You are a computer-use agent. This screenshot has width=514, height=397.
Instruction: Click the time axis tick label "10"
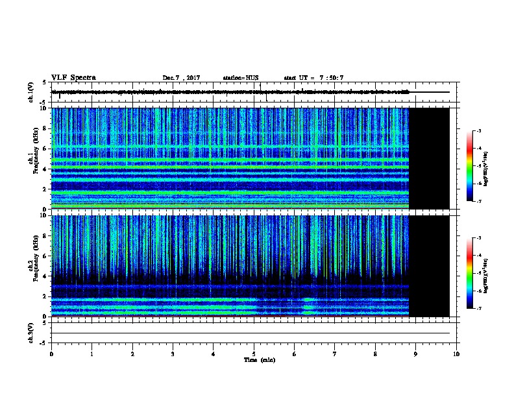[456, 354]
